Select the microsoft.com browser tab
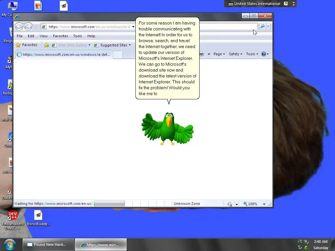The width and height of the screenshot is (335, 251). pyautogui.click(x=64, y=55)
